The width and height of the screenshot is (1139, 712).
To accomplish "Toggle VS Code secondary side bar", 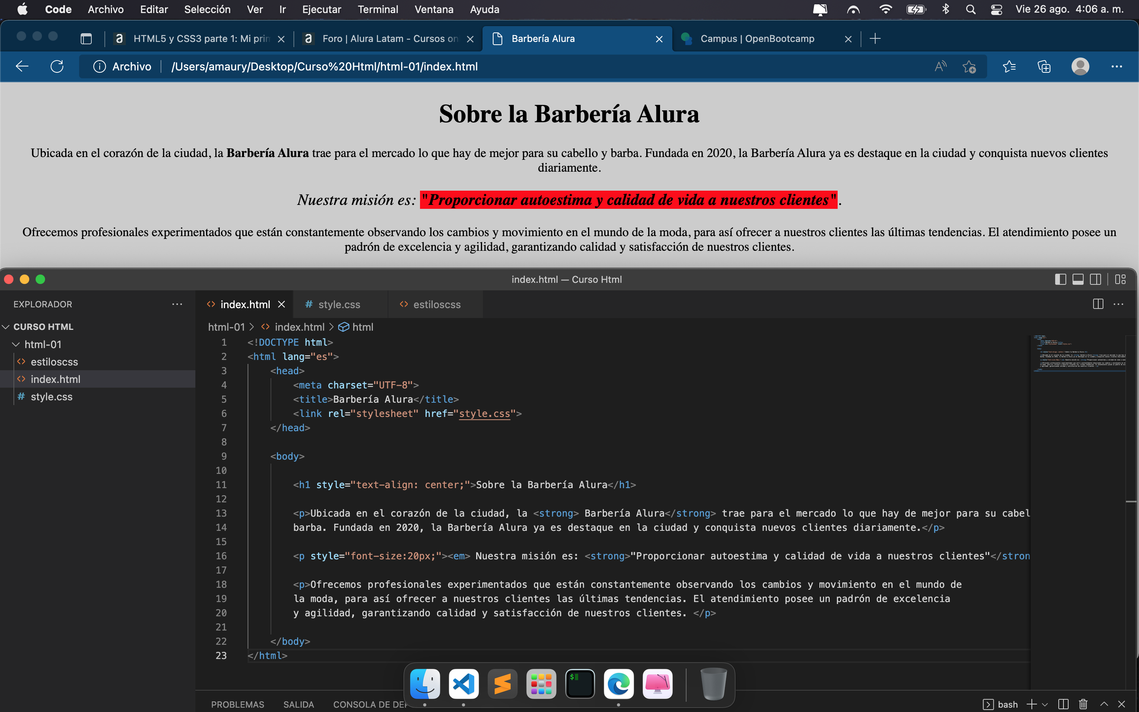I will [x=1096, y=279].
